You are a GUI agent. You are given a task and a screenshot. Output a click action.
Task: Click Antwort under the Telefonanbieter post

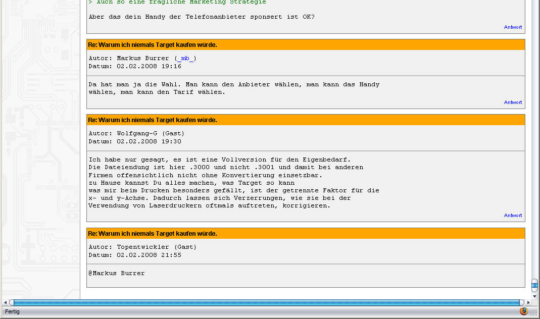(x=513, y=27)
